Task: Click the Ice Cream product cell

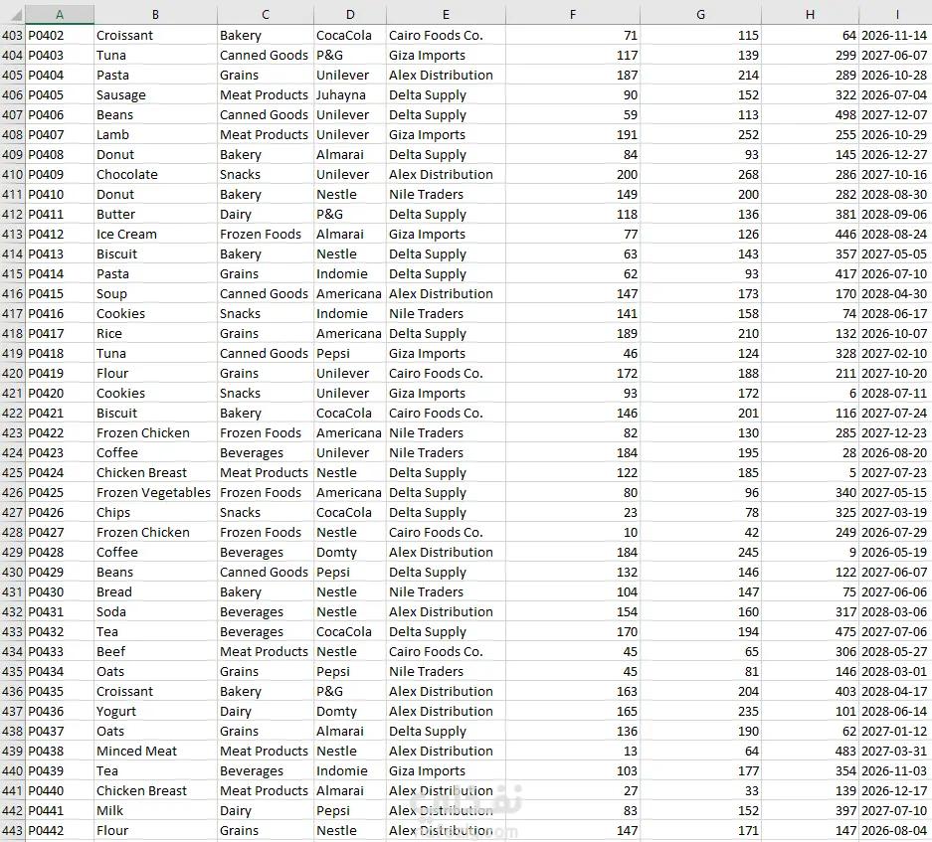Action: coord(155,234)
